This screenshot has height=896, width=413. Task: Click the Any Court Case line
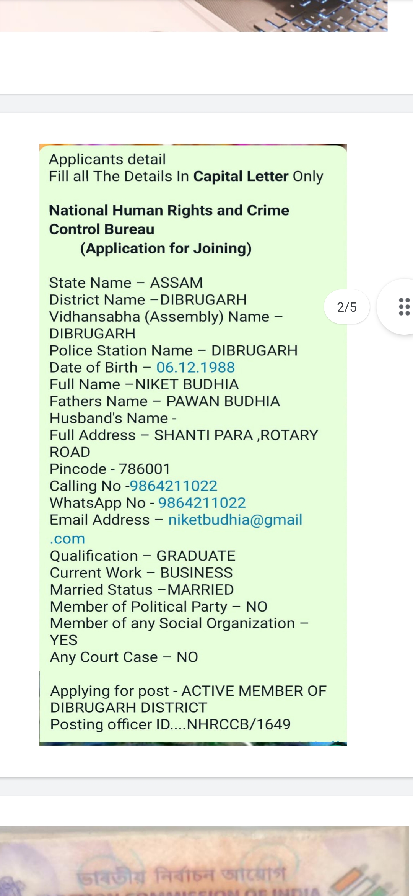point(124,657)
